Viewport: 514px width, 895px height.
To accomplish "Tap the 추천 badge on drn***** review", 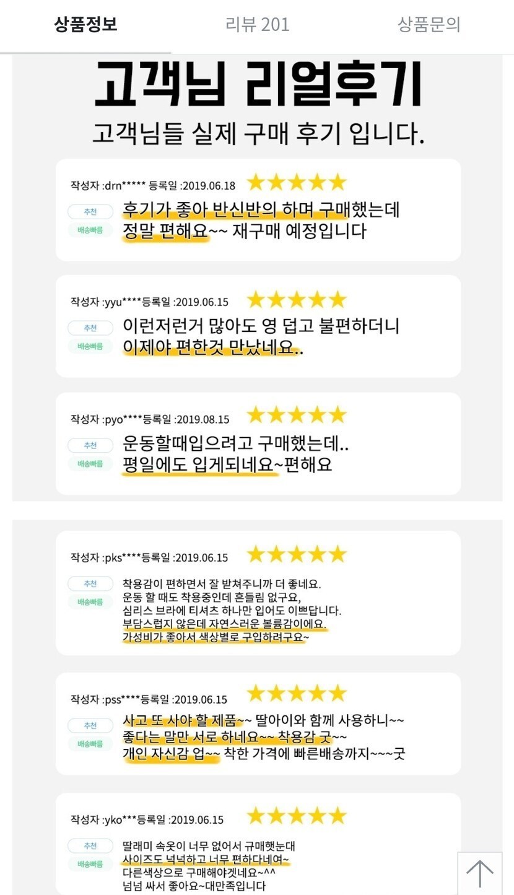I will tap(90, 212).
